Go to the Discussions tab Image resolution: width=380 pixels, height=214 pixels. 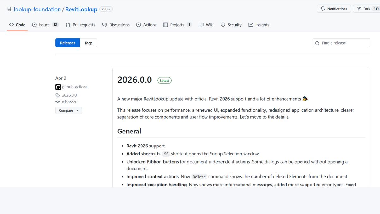point(116,25)
